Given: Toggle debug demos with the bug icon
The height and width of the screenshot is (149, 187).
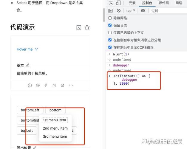Looking at the screenshot, I should (87, 28).
